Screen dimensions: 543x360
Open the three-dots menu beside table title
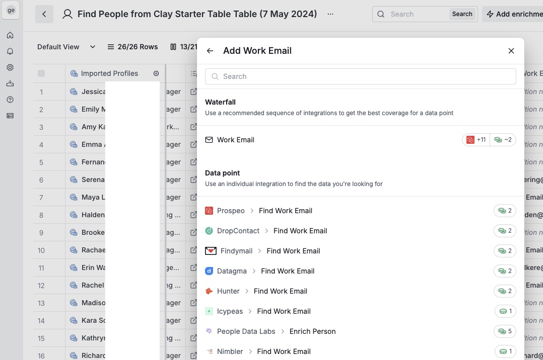click(330, 14)
